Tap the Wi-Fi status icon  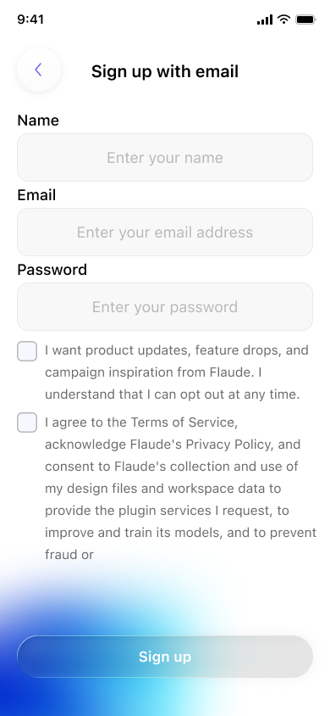tap(284, 20)
